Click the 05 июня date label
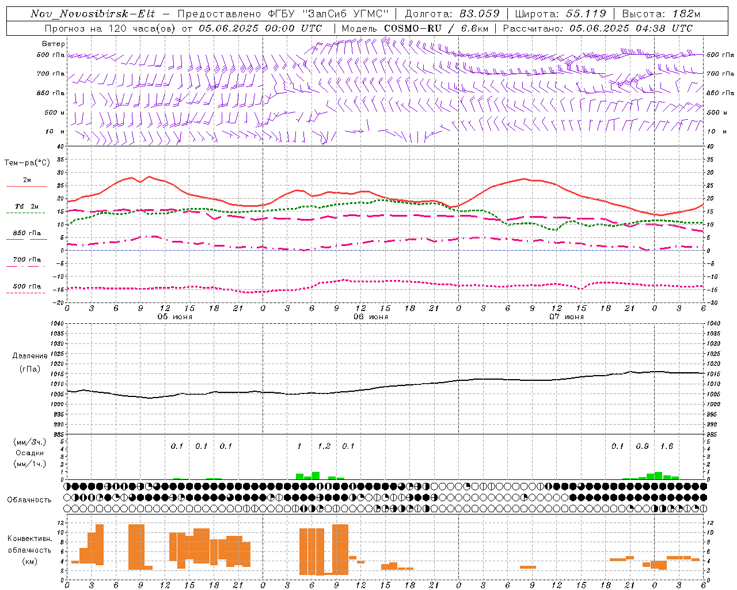Screen dimensions: 737x590 175,317
